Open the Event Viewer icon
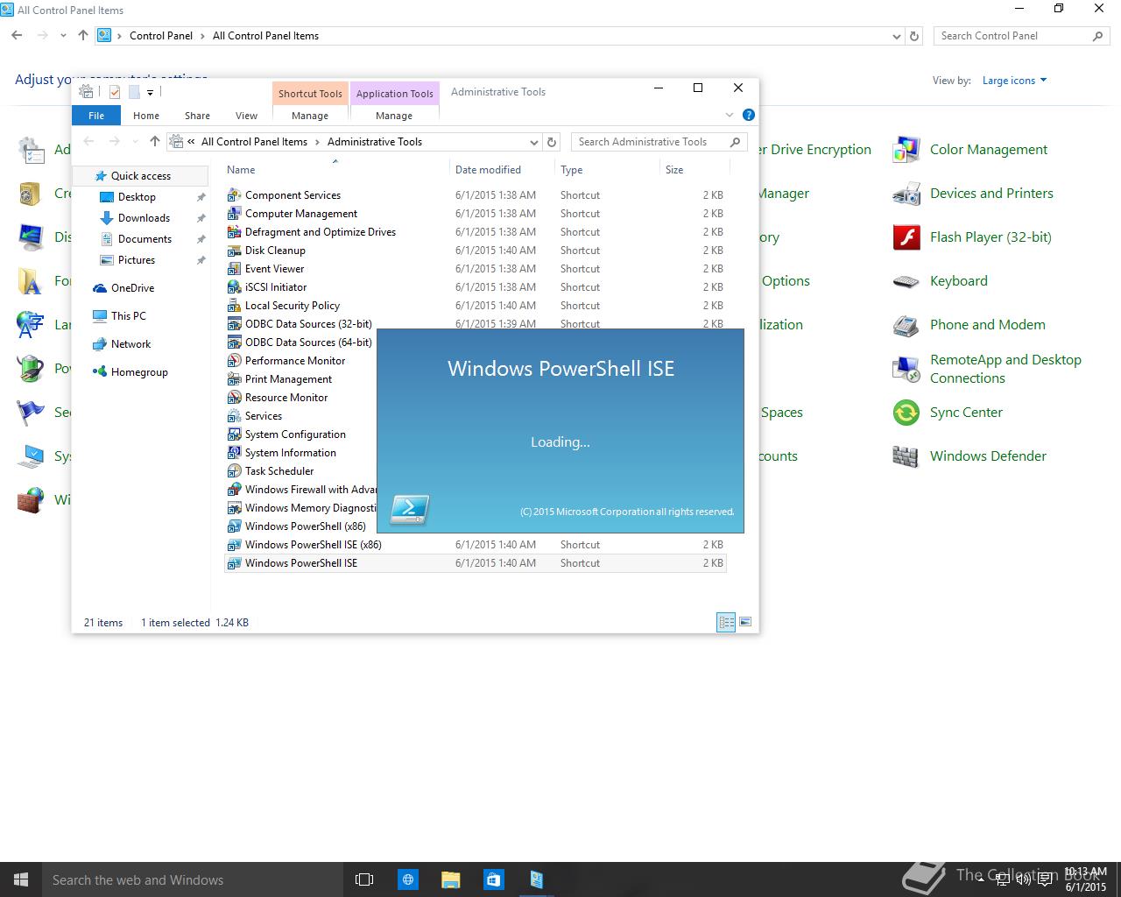 pyautogui.click(x=234, y=269)
